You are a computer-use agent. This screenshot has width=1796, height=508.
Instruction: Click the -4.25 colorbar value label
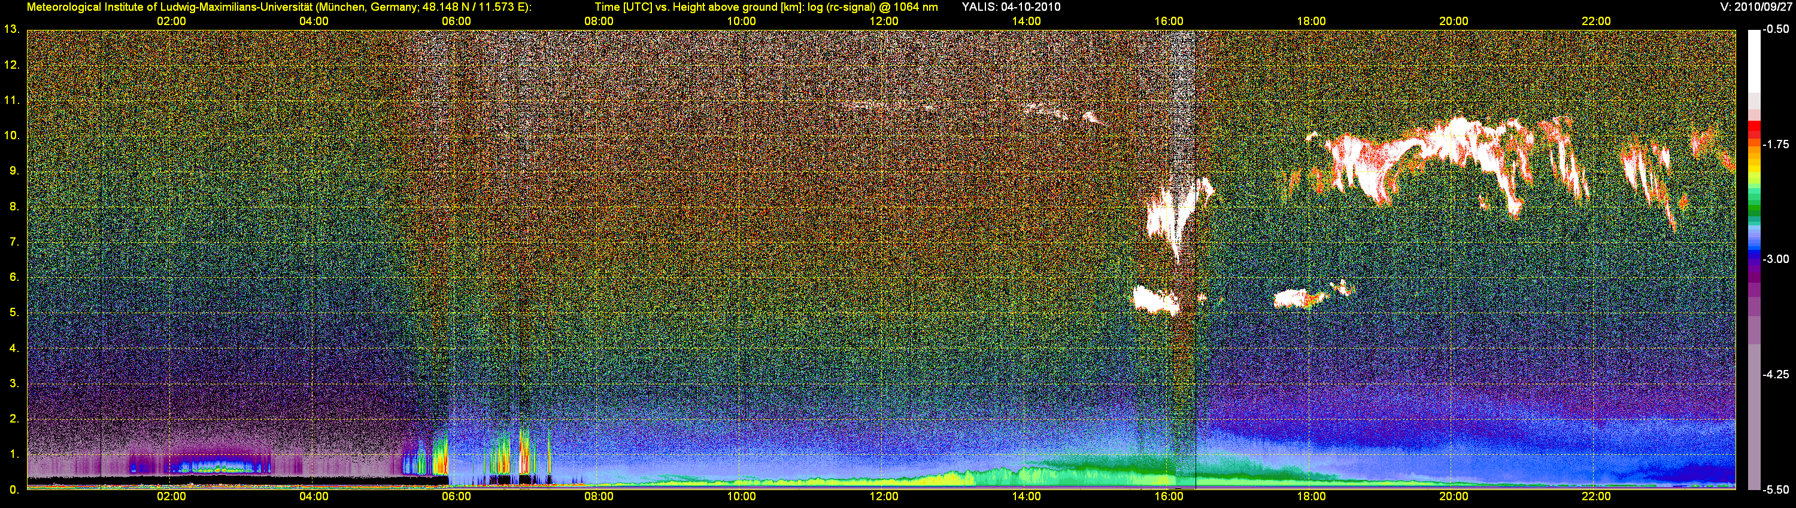coord(1776,374)
